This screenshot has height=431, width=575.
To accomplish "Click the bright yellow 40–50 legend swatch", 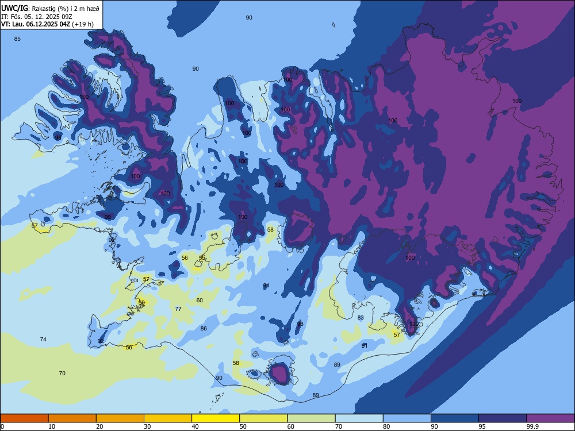I will coord(216,418).
